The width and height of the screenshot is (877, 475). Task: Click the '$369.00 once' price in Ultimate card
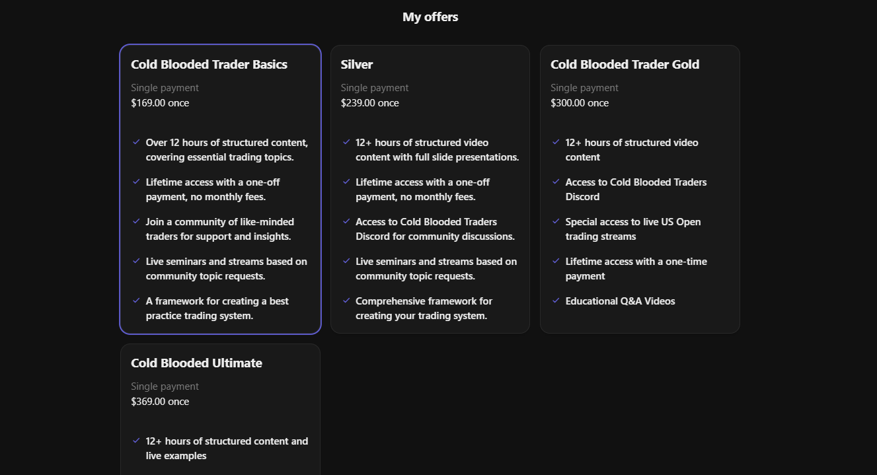(x=160, y=401)
